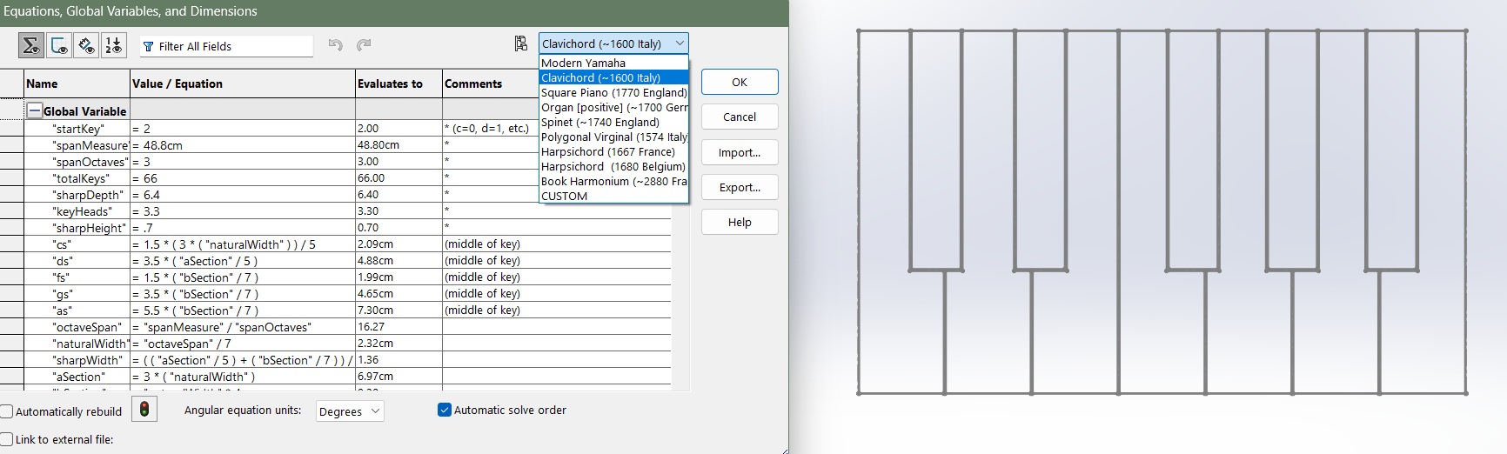Select the "spanMeasure" value cell
Screen dimensions: 1507x454
click(x=242, y=145)
